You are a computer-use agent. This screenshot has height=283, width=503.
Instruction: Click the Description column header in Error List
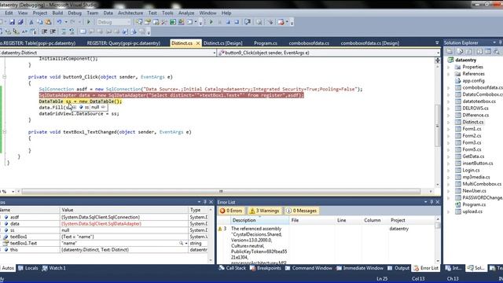(x=259, y=220)
